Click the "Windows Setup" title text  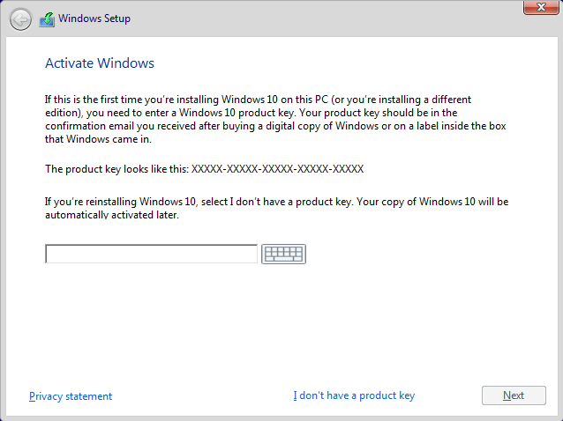(x=95, y=19)
